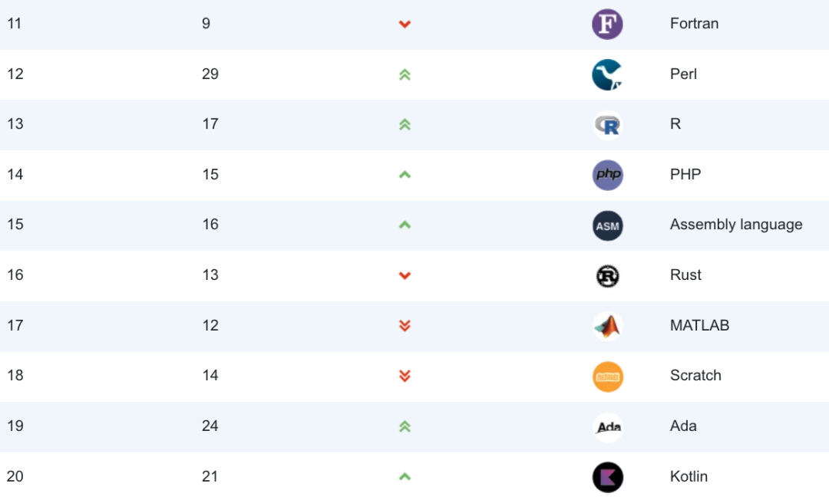Click the R language logo icon
Screen dimensions: 829x500
(607, 125)
